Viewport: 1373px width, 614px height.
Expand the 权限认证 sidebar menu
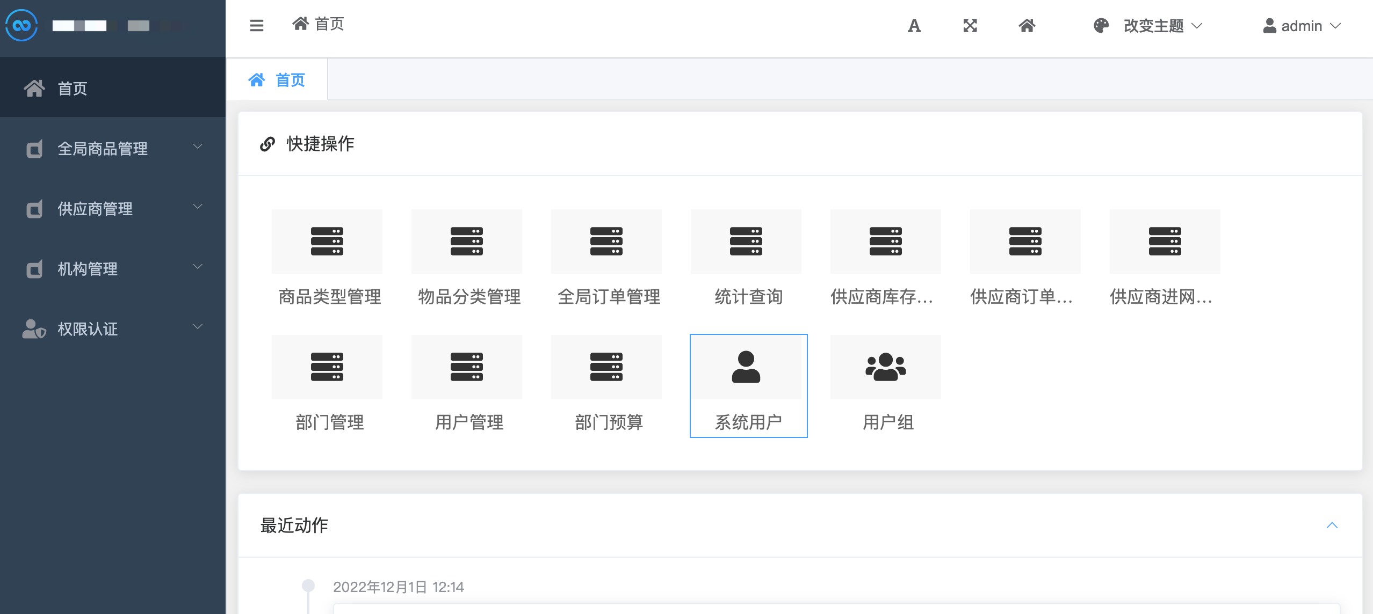(113, 328)
